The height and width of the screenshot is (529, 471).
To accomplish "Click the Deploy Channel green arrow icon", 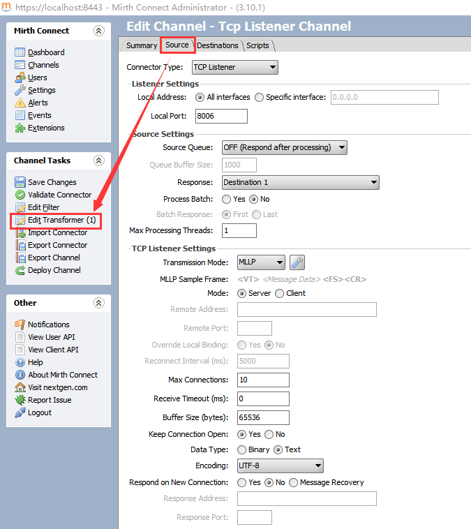I will tap(20, 270).
